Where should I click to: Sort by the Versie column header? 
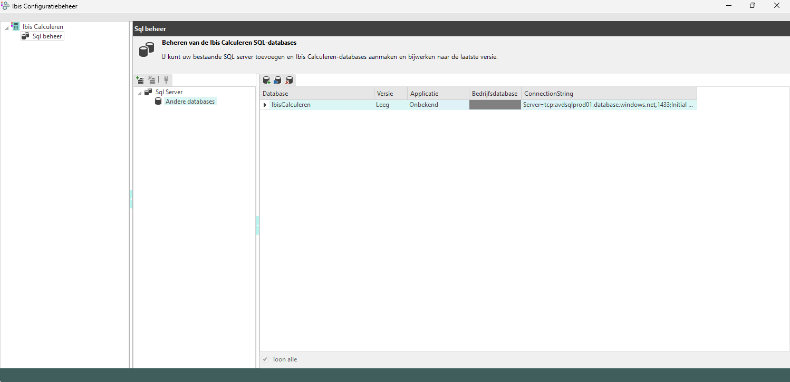[x=391, y=94]
